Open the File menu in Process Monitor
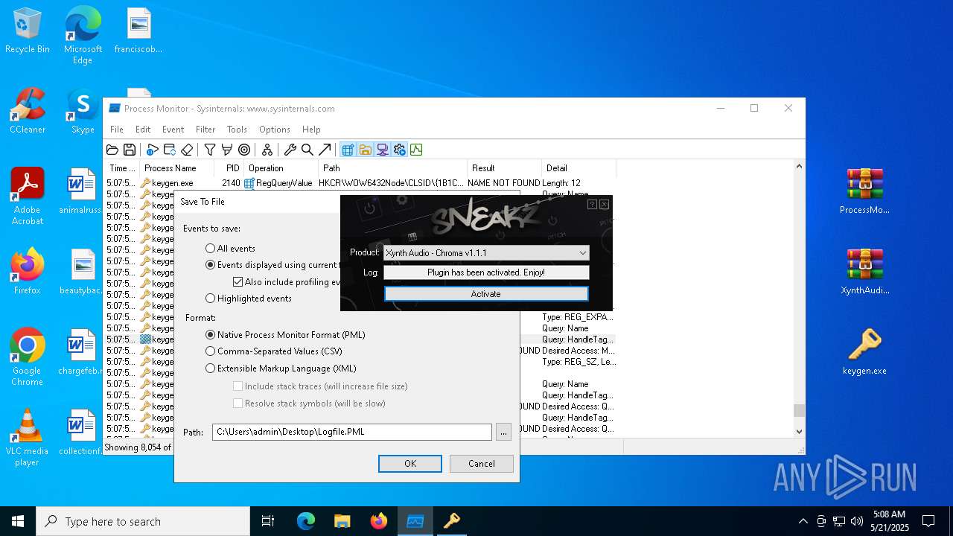This screenshot has width=953, height=536. pyautogui.click(x=117, y=130)
